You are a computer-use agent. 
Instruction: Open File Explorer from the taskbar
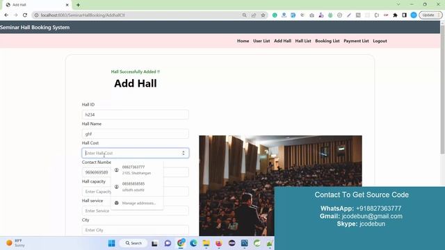(x=206, y=243)
